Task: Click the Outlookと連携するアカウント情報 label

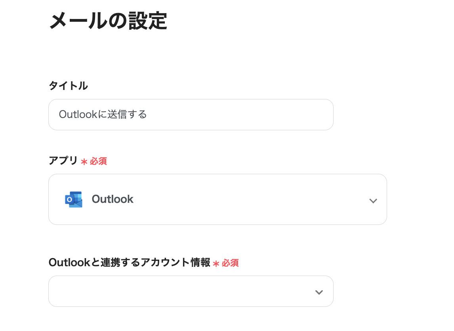Action: click(129, 263)
